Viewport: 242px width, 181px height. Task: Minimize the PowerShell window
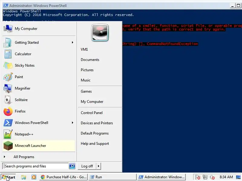(x=233, y=6)
